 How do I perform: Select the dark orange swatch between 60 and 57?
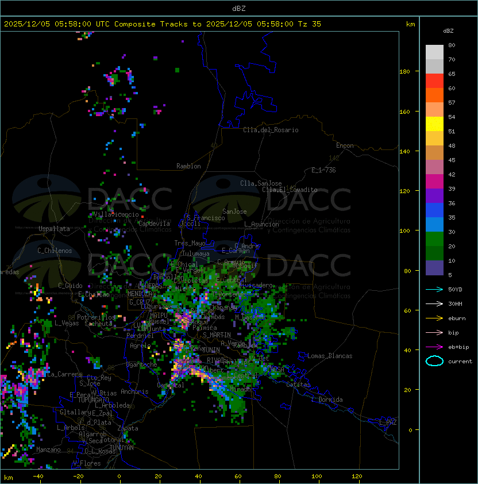434,95
